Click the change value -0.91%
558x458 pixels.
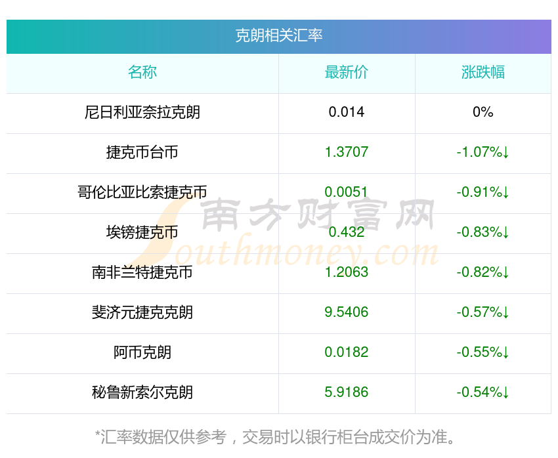tap(483, 192)
